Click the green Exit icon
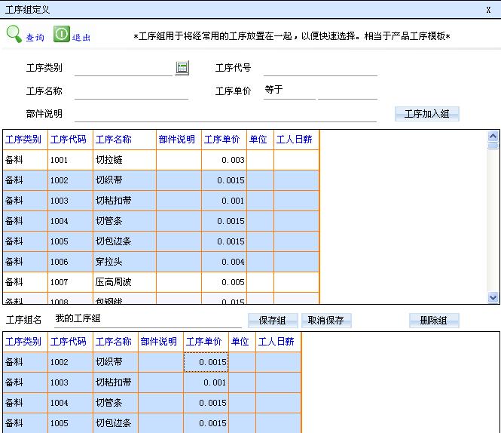The image size is (501, 433). coord(61,35)
